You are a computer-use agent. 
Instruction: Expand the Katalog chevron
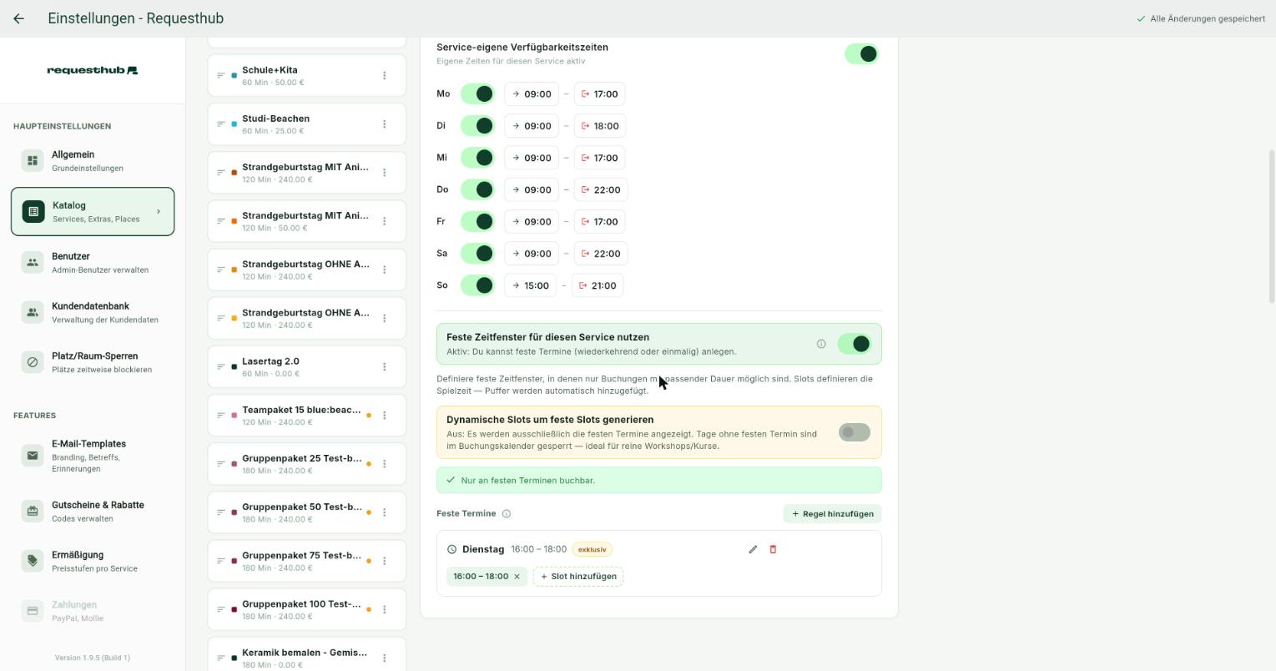pos(159,212)
